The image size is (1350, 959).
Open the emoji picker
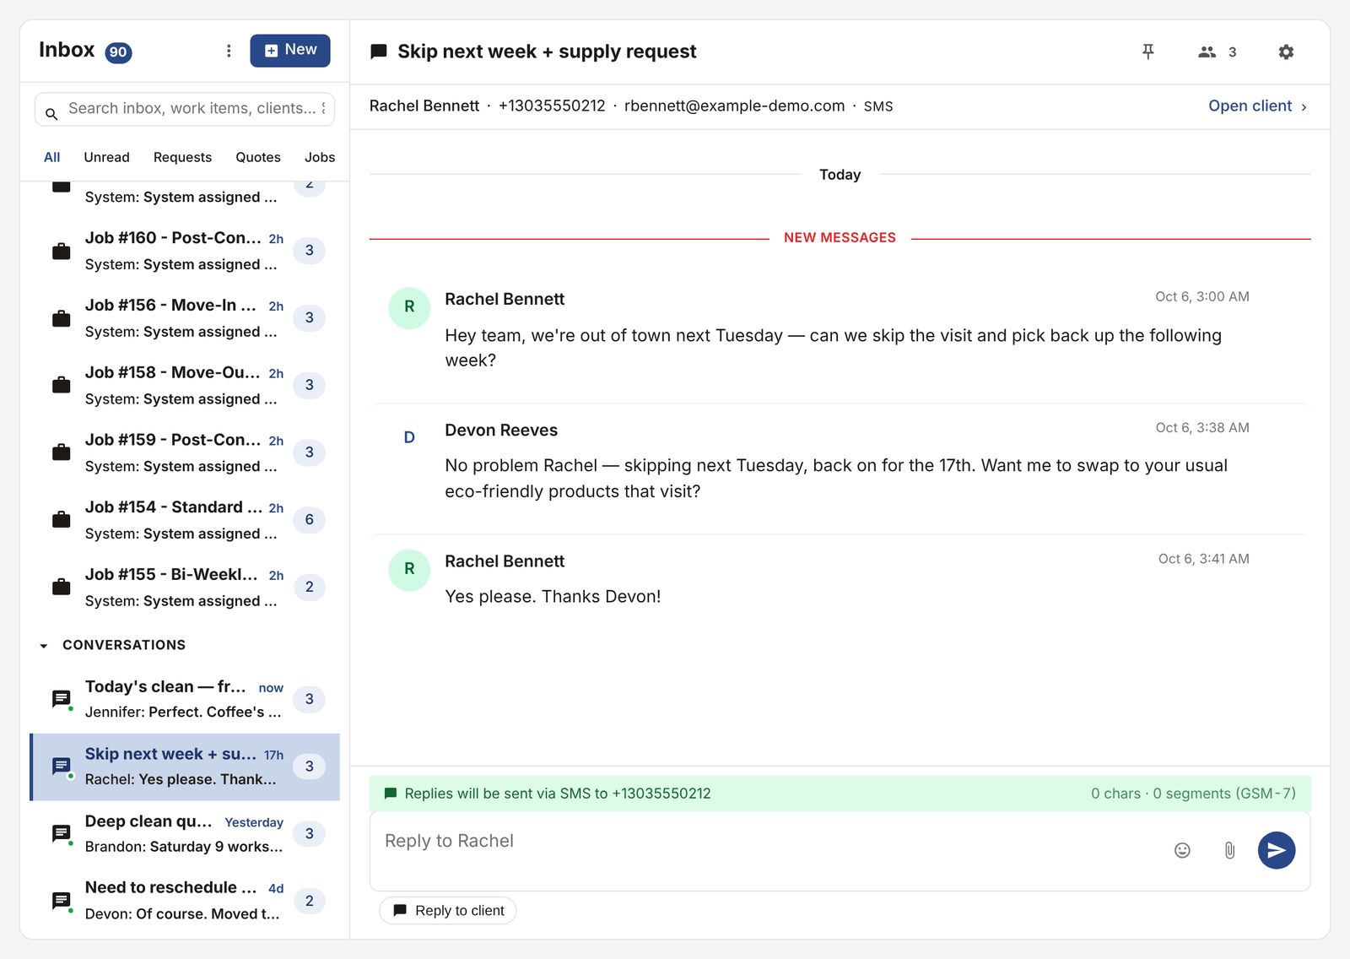tap(1182, 850)
